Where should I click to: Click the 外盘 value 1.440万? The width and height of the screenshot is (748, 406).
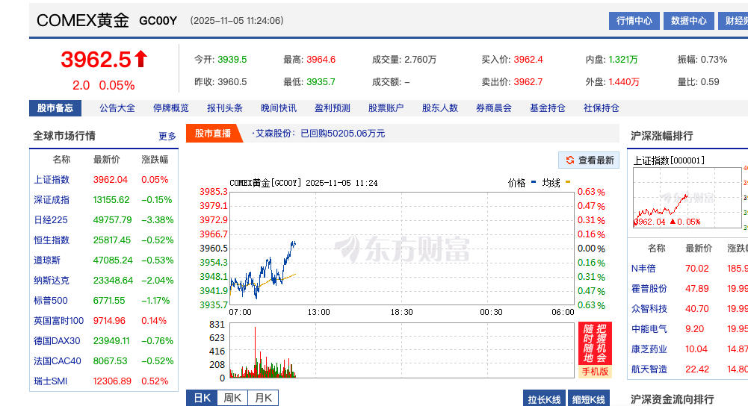pos(624,82)
